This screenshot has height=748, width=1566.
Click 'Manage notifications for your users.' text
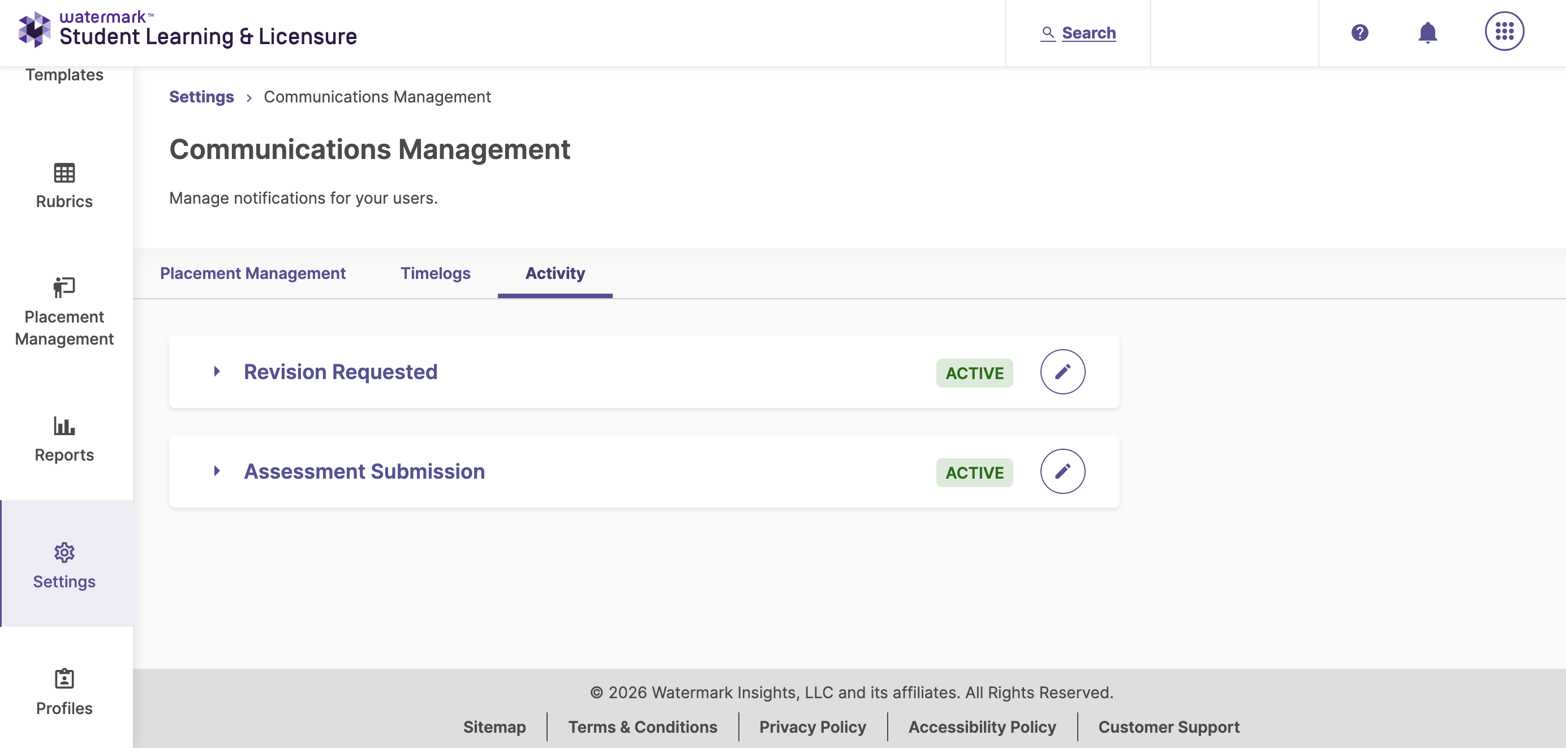pyautogui.click(x=303, y=198)
